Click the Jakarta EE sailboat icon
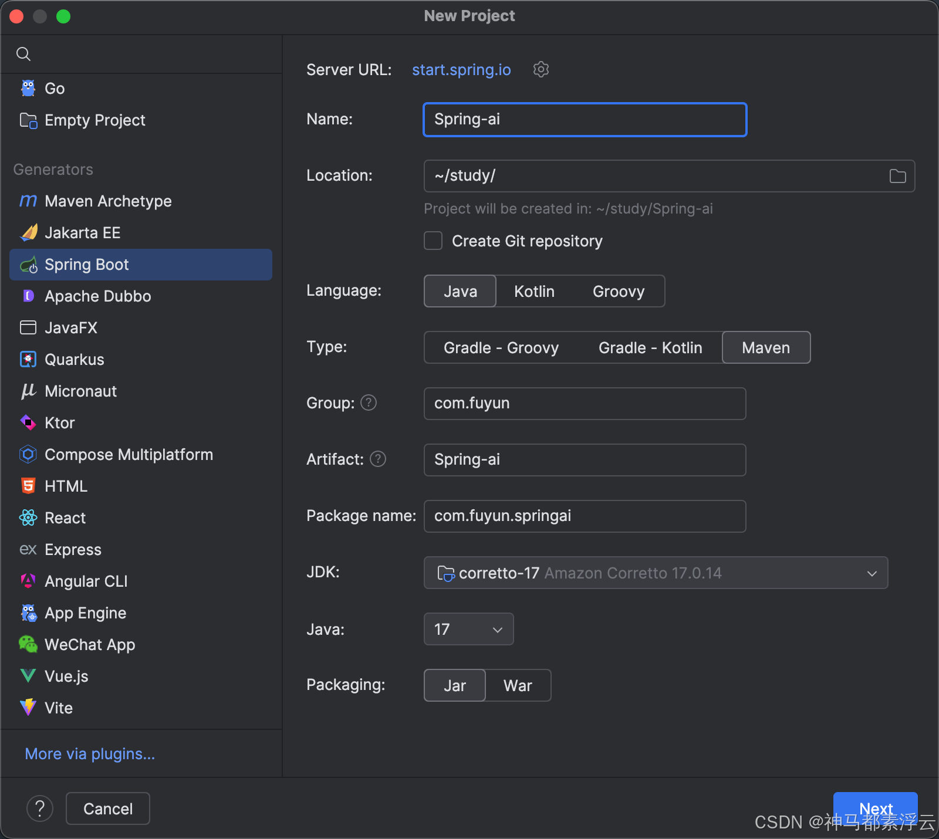This screenshot has height=839, width=939. [29, 232]
